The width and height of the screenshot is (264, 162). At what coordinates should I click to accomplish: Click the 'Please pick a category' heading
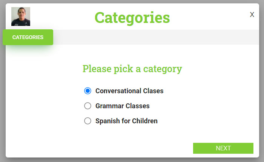pos(132,69)
